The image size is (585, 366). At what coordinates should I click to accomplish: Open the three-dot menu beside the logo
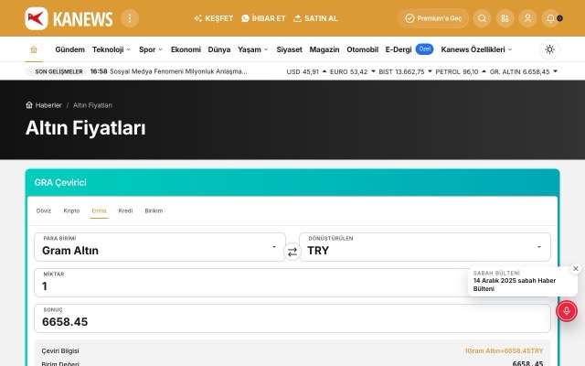(130, 18)
